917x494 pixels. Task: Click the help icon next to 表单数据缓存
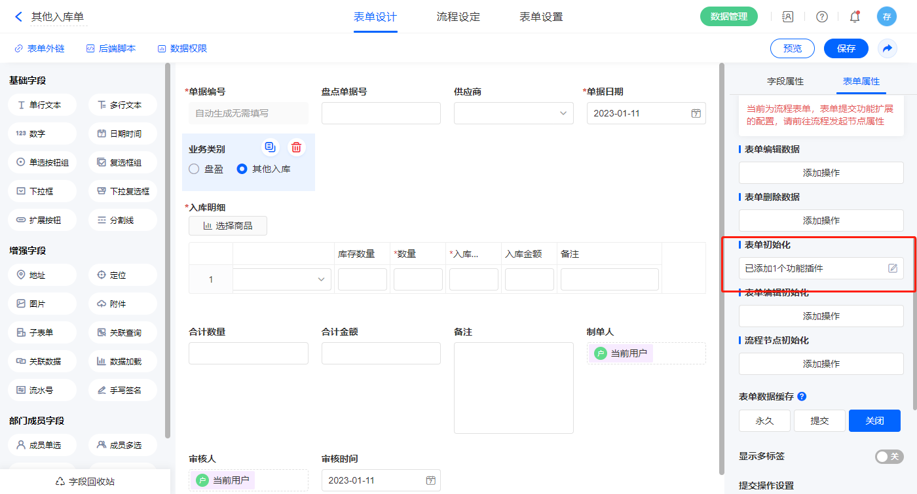pos(802,397)
